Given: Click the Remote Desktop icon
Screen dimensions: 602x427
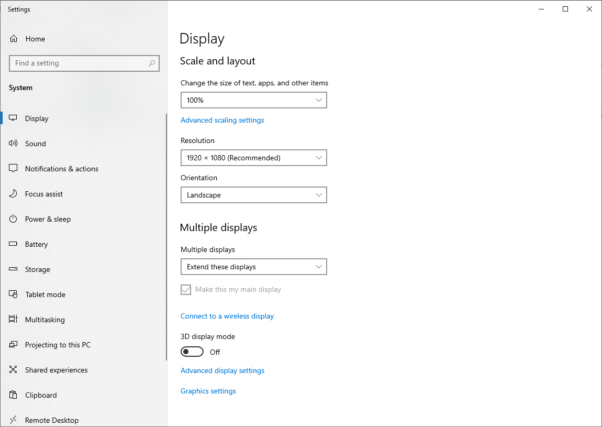Looking at the screenshot, I should tap(13, 420).
